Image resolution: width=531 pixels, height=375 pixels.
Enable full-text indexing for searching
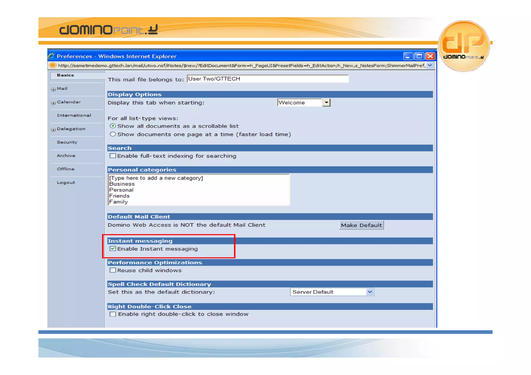tap(113, 156)
